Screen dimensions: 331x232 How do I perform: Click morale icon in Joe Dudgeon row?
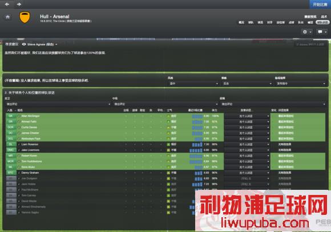tap(168, 178)
